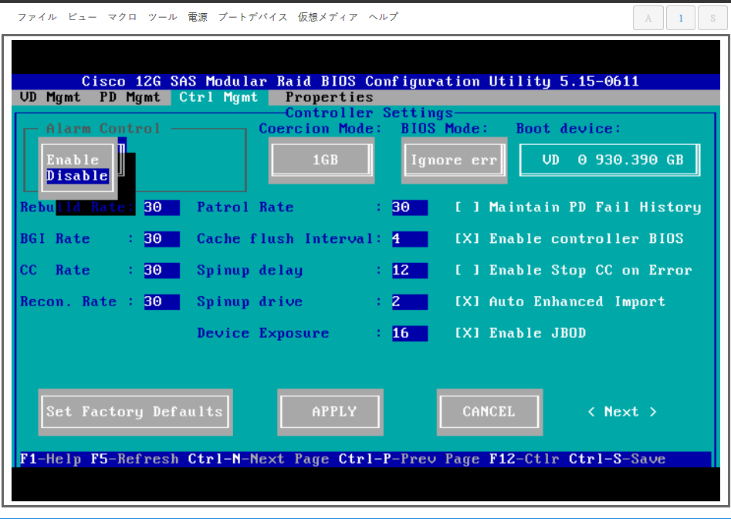Switch to the PD Mgmt tab

click(130, 97)
